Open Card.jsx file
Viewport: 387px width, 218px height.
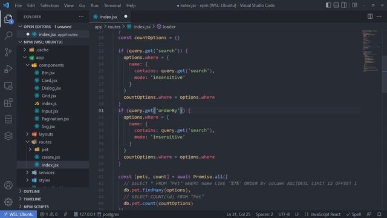pos(53,81)
